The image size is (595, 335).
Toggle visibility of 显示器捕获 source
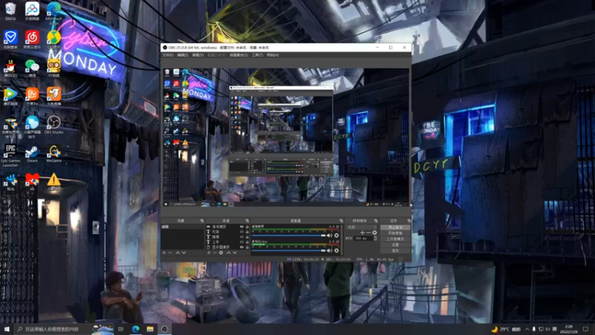[241, 247]
